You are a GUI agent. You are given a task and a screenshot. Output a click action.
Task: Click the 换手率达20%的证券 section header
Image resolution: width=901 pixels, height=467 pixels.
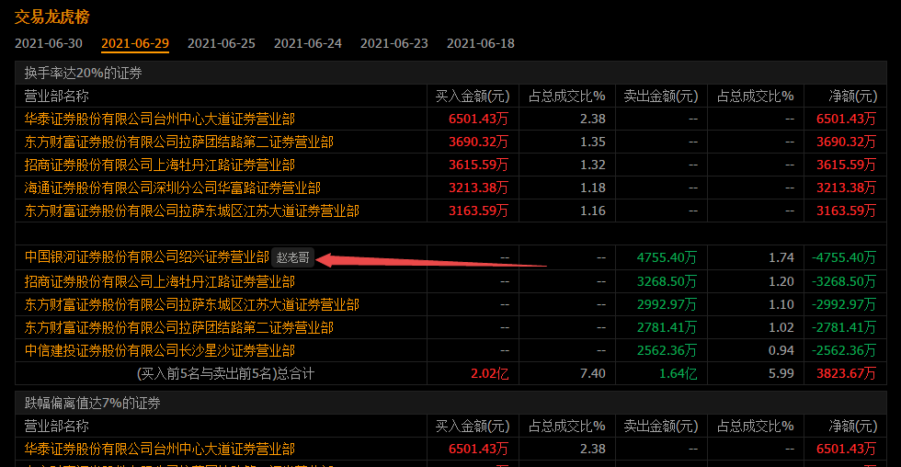point(84,73)
